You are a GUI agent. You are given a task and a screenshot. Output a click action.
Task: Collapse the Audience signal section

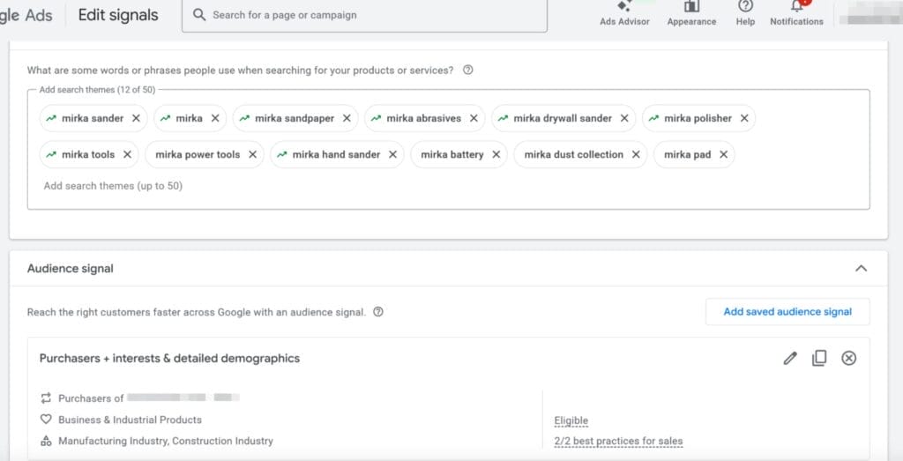861,268
